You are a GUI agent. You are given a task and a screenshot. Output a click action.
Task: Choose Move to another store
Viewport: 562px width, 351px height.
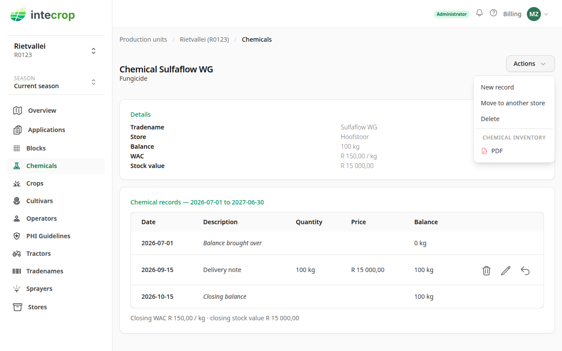(514, 103)
